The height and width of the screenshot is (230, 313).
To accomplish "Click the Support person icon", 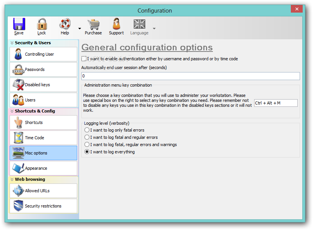I will [117, 24].
